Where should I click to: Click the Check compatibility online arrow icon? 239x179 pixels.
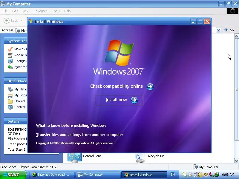[150, 87]
